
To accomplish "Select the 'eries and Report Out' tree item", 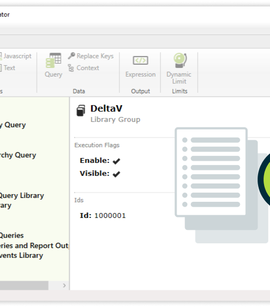I will [34, 245].
